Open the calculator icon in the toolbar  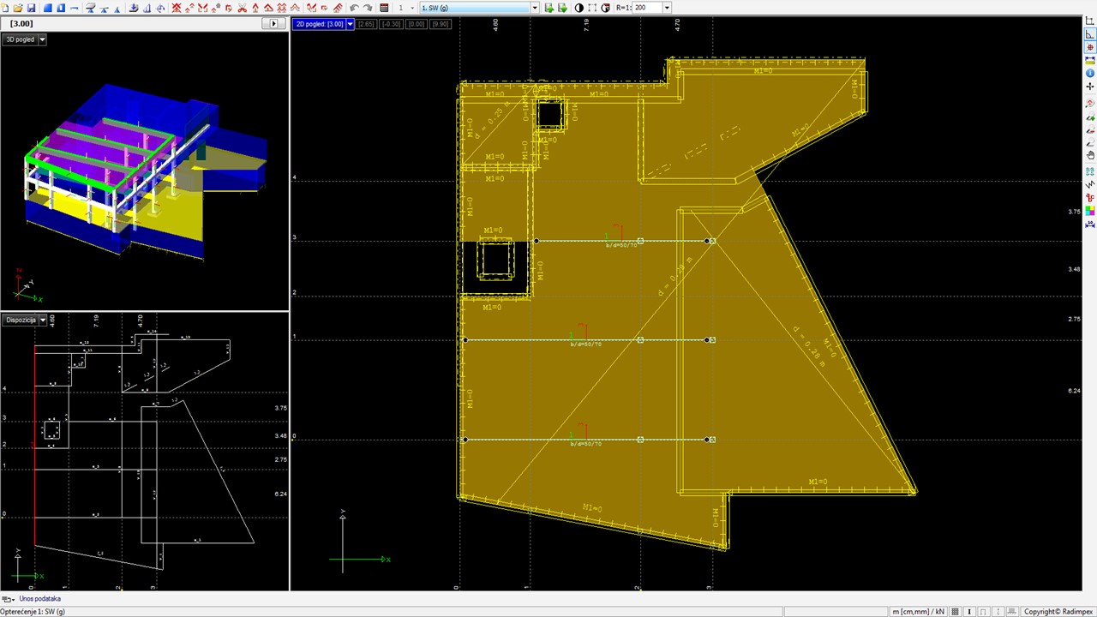[x=384, y=8]
